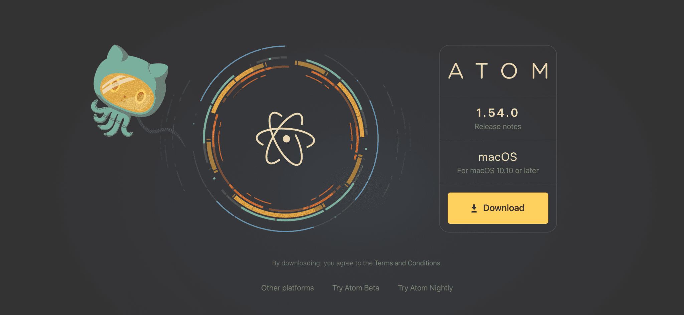
Task: Click the central Atom logo icon
Action: click(285, 139)
